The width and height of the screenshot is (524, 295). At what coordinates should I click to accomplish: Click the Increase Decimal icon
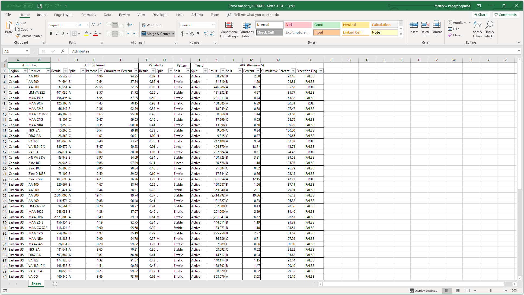tap(206, 34)
